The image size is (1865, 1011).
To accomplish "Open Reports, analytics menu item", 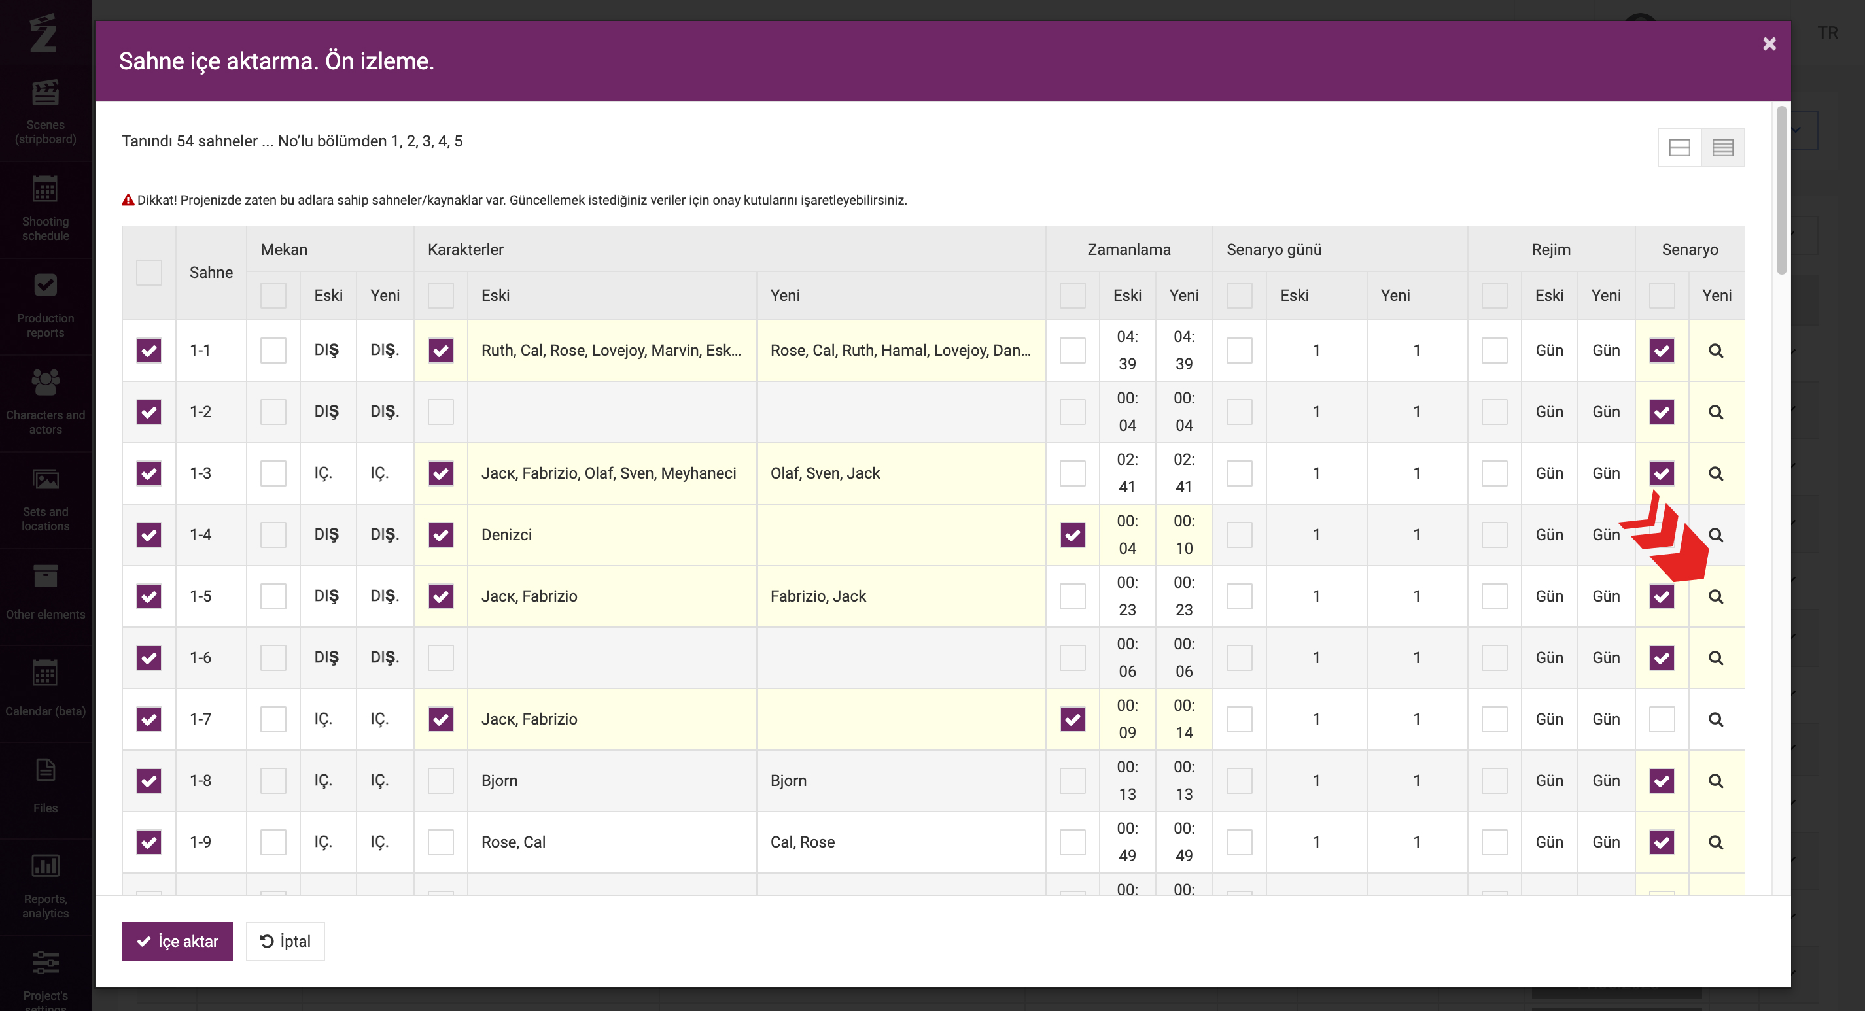I will click(x=45, y=887).
